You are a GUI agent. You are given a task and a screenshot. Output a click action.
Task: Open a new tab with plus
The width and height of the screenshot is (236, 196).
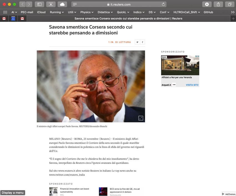(x=233, y=19)
